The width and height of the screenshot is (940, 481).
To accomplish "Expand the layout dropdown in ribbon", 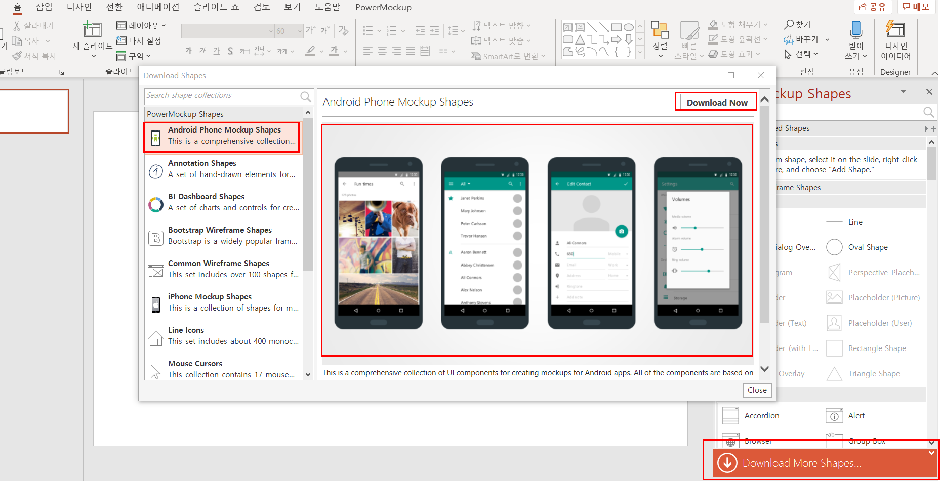I will point(164,25).
